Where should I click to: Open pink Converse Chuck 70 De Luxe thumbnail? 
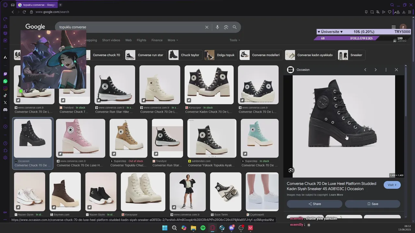click(81, 138)
